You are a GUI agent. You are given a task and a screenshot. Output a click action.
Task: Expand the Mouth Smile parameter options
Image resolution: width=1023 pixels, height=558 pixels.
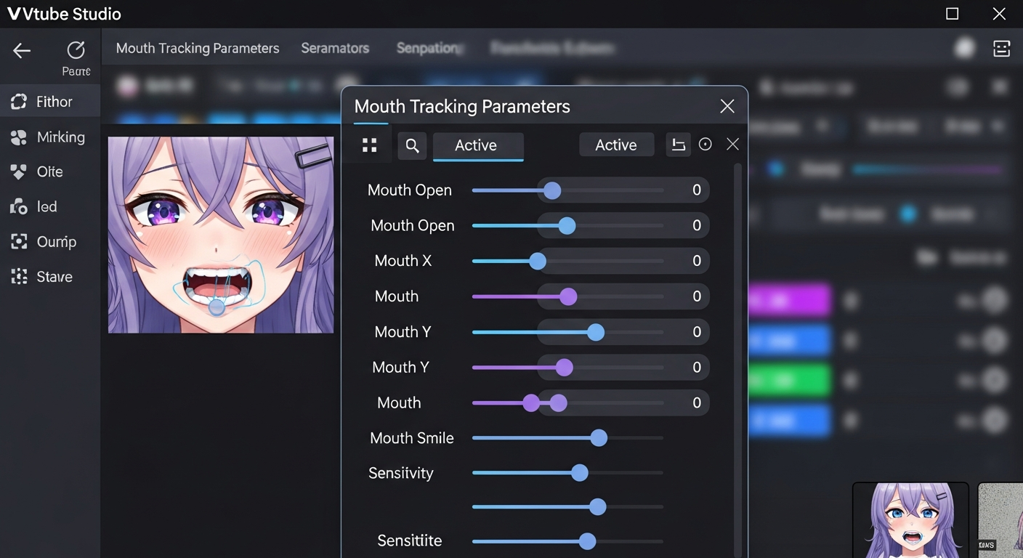(x=412, y=437)
